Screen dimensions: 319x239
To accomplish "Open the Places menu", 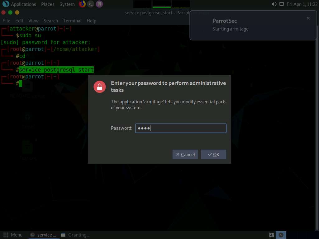I will click(x=48, y=4).
